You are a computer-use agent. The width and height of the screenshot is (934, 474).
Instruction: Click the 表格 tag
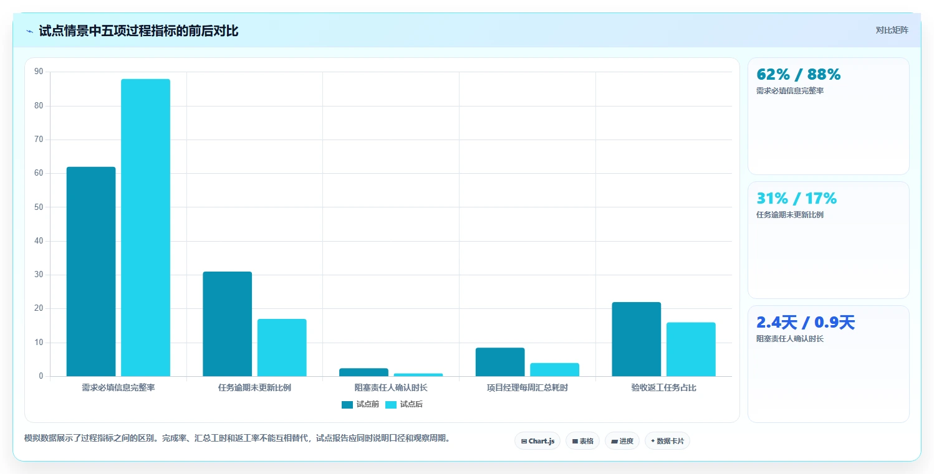coord(582,441)
